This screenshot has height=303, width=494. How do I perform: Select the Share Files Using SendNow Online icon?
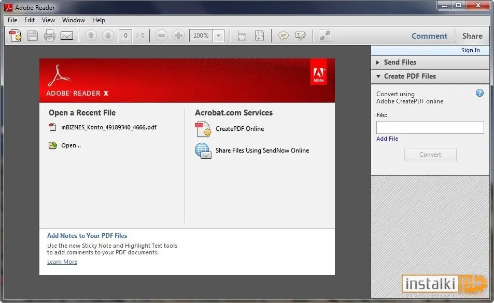[203, 151]
